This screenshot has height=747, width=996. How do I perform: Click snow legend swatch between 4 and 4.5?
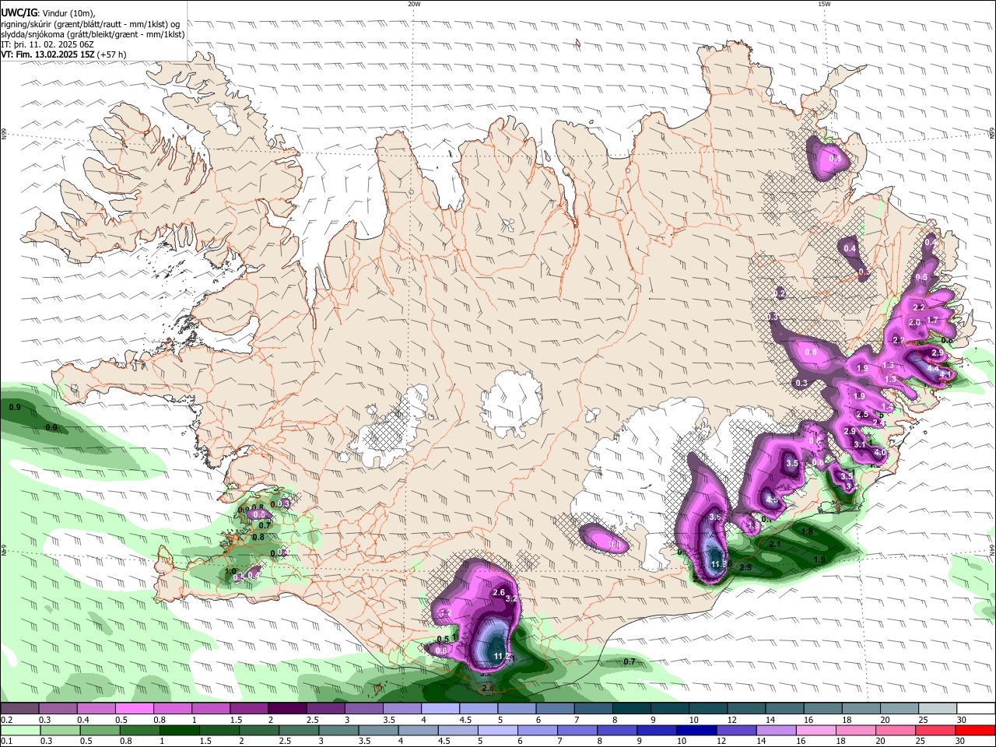pyautogui.click(x=440, y=709)
